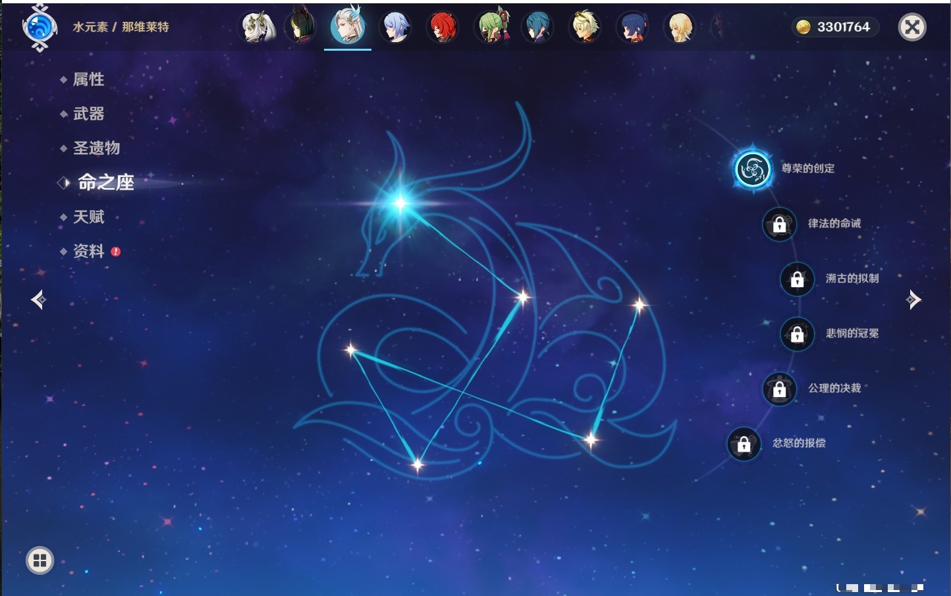The height and width of the screenshot is (596, 951).
Task: Click the 溯古的拟制 label text
Action: click(x=852, y=279)
